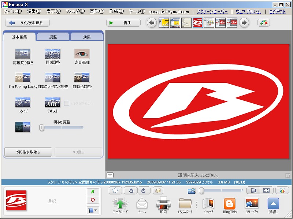Click the 切り抜き 取消し undo button
Screen dimensions: 293x219
tap(28, 152)
